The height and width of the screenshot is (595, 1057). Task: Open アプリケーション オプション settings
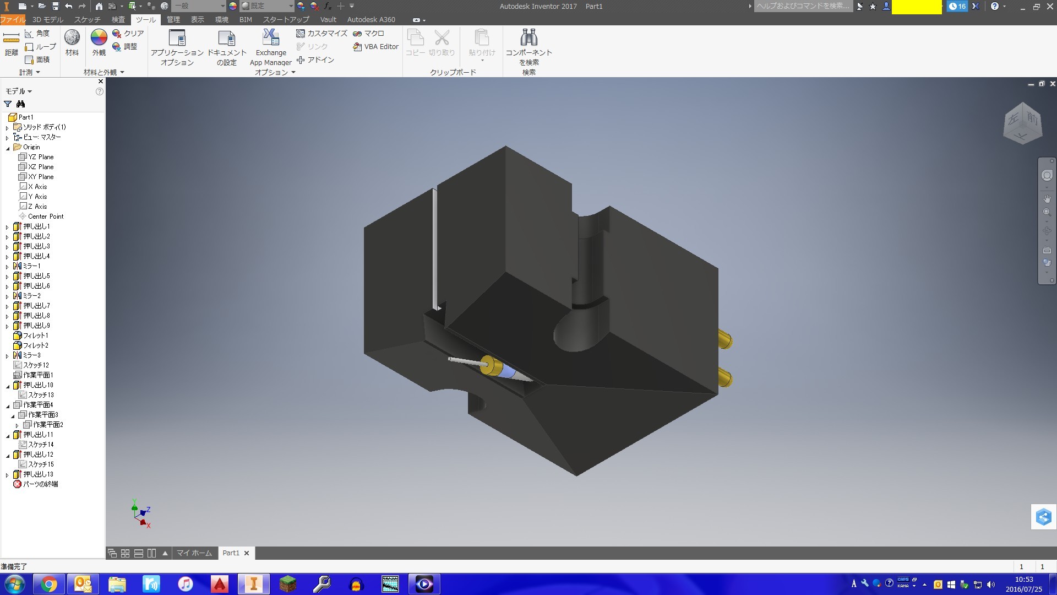click(177, 47)
